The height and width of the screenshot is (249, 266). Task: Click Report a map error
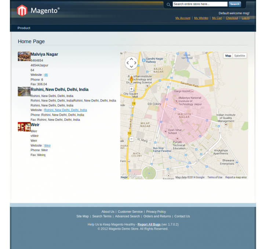pyautogui.click(x=236, y=177)
